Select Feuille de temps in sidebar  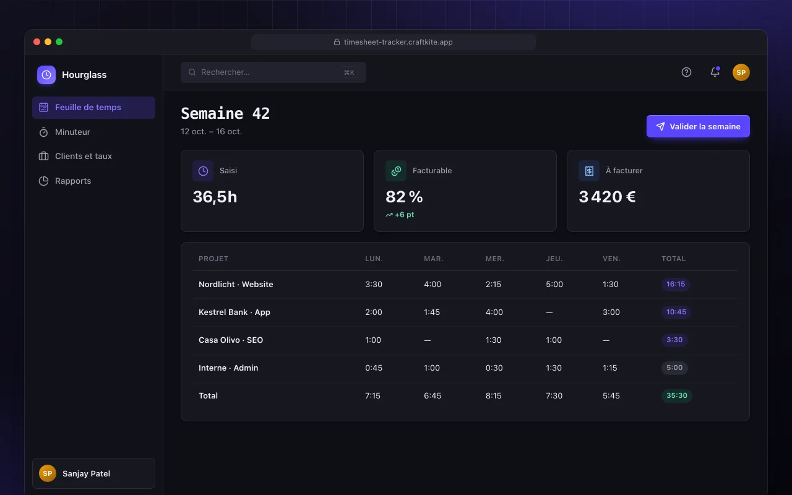click(93, 108)
